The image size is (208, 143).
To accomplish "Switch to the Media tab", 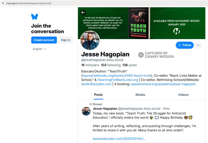I will click(x=140, y=95).
